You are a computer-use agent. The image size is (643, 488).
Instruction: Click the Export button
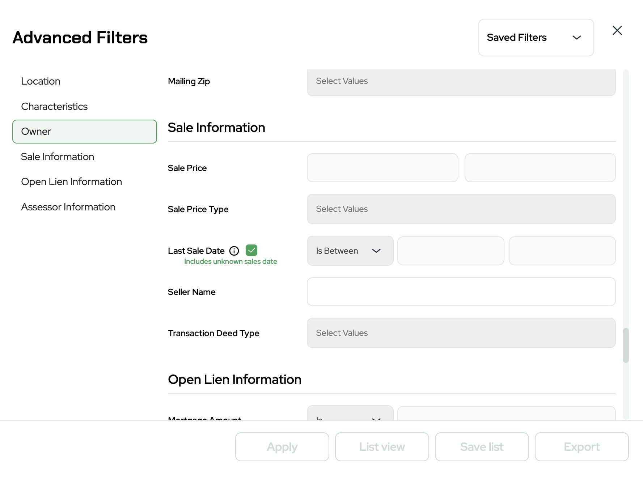coord(581,447)
